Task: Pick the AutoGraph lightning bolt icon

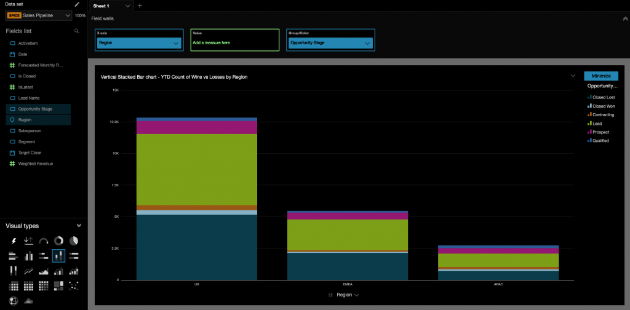Action: 13,241
